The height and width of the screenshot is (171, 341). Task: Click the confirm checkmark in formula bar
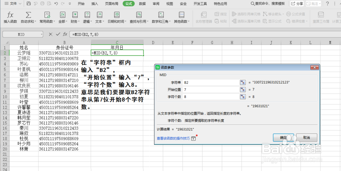pos(58,34)
